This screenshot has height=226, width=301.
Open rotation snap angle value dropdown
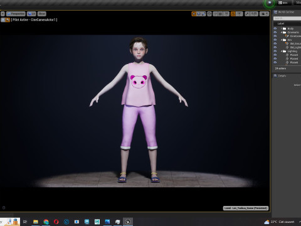(240, 14)
